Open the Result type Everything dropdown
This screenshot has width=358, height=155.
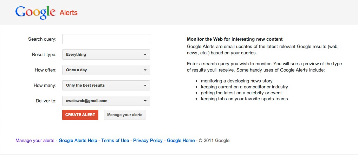pos(106,54)
